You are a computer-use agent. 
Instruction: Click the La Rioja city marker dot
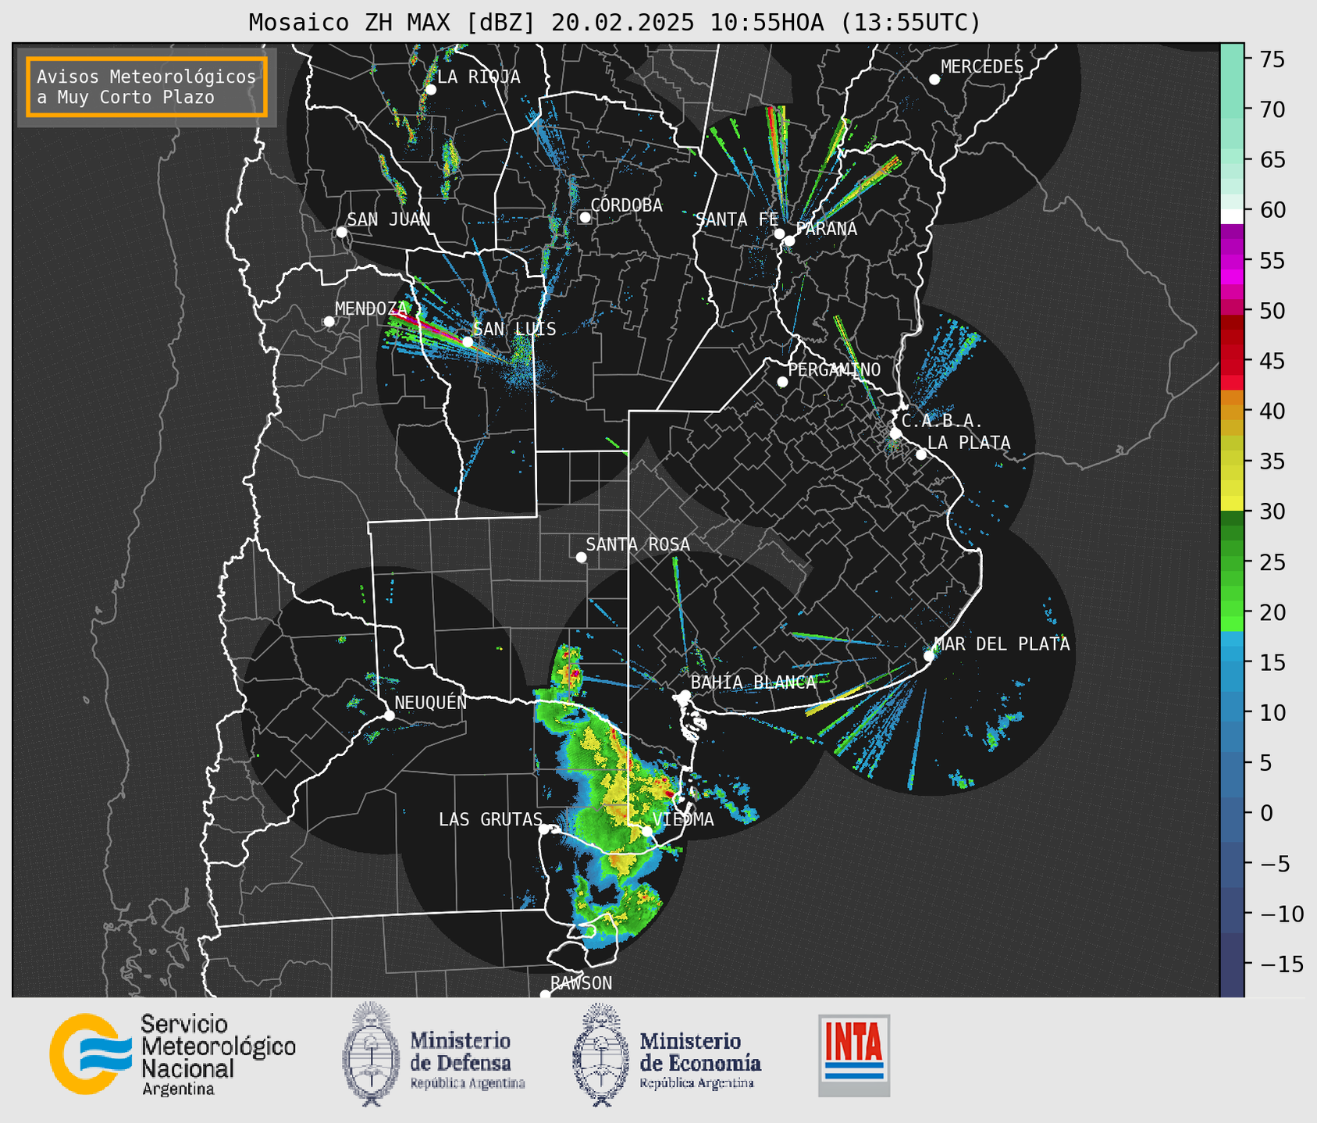(x=430, y=90)
